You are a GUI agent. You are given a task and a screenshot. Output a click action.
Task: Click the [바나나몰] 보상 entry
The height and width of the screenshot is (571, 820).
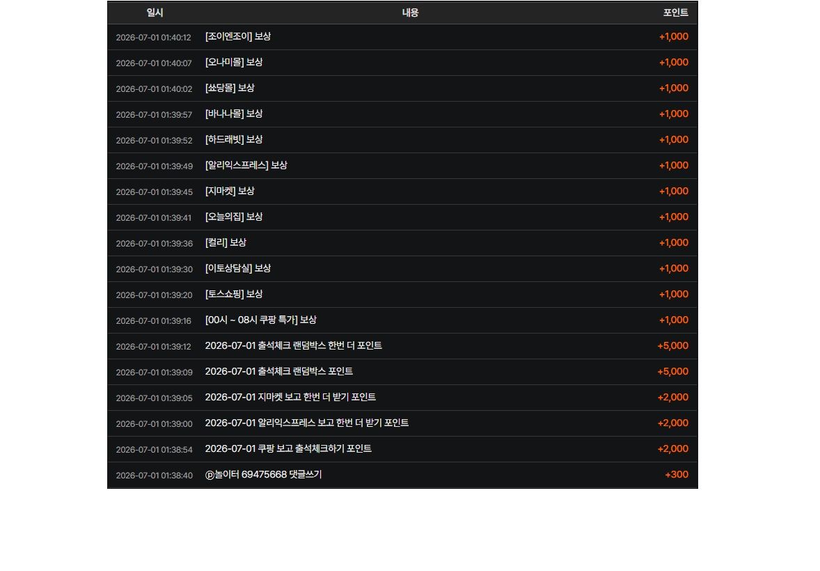(x=234, y=114)
